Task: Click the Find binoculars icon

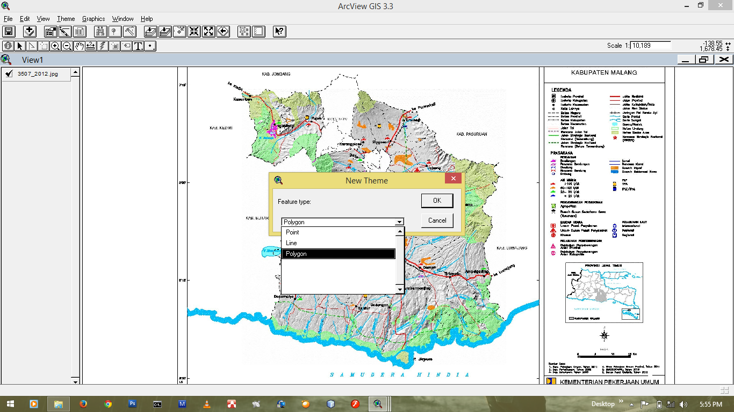Action: point(101,32)
